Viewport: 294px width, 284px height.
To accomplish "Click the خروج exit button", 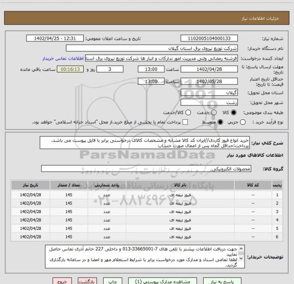I will [x=62, y=281].
